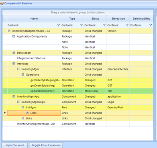This screenshot has height=148, width=157.
Task: Click the Toggle Rows Expansion button
Action: coord(46,145)
